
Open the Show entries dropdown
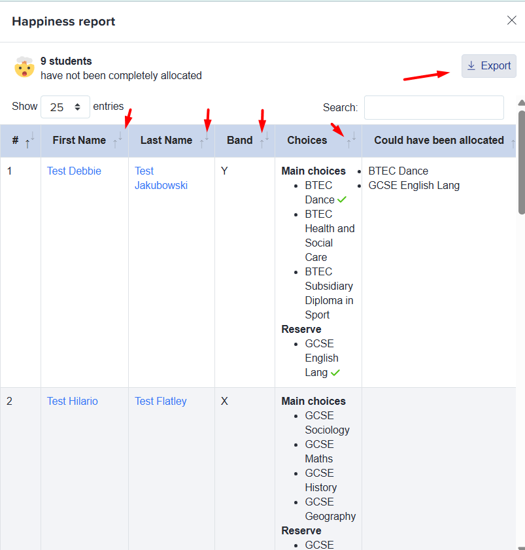65,107
